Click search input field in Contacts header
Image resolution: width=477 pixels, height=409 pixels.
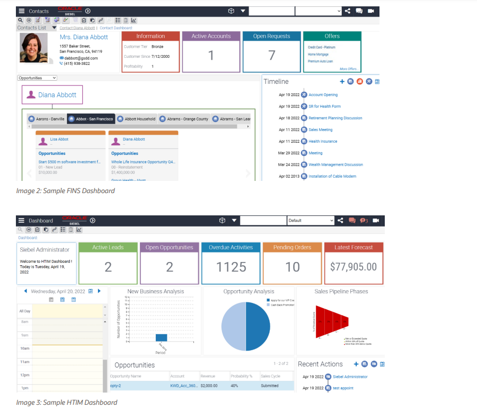[x=272, y=11]
